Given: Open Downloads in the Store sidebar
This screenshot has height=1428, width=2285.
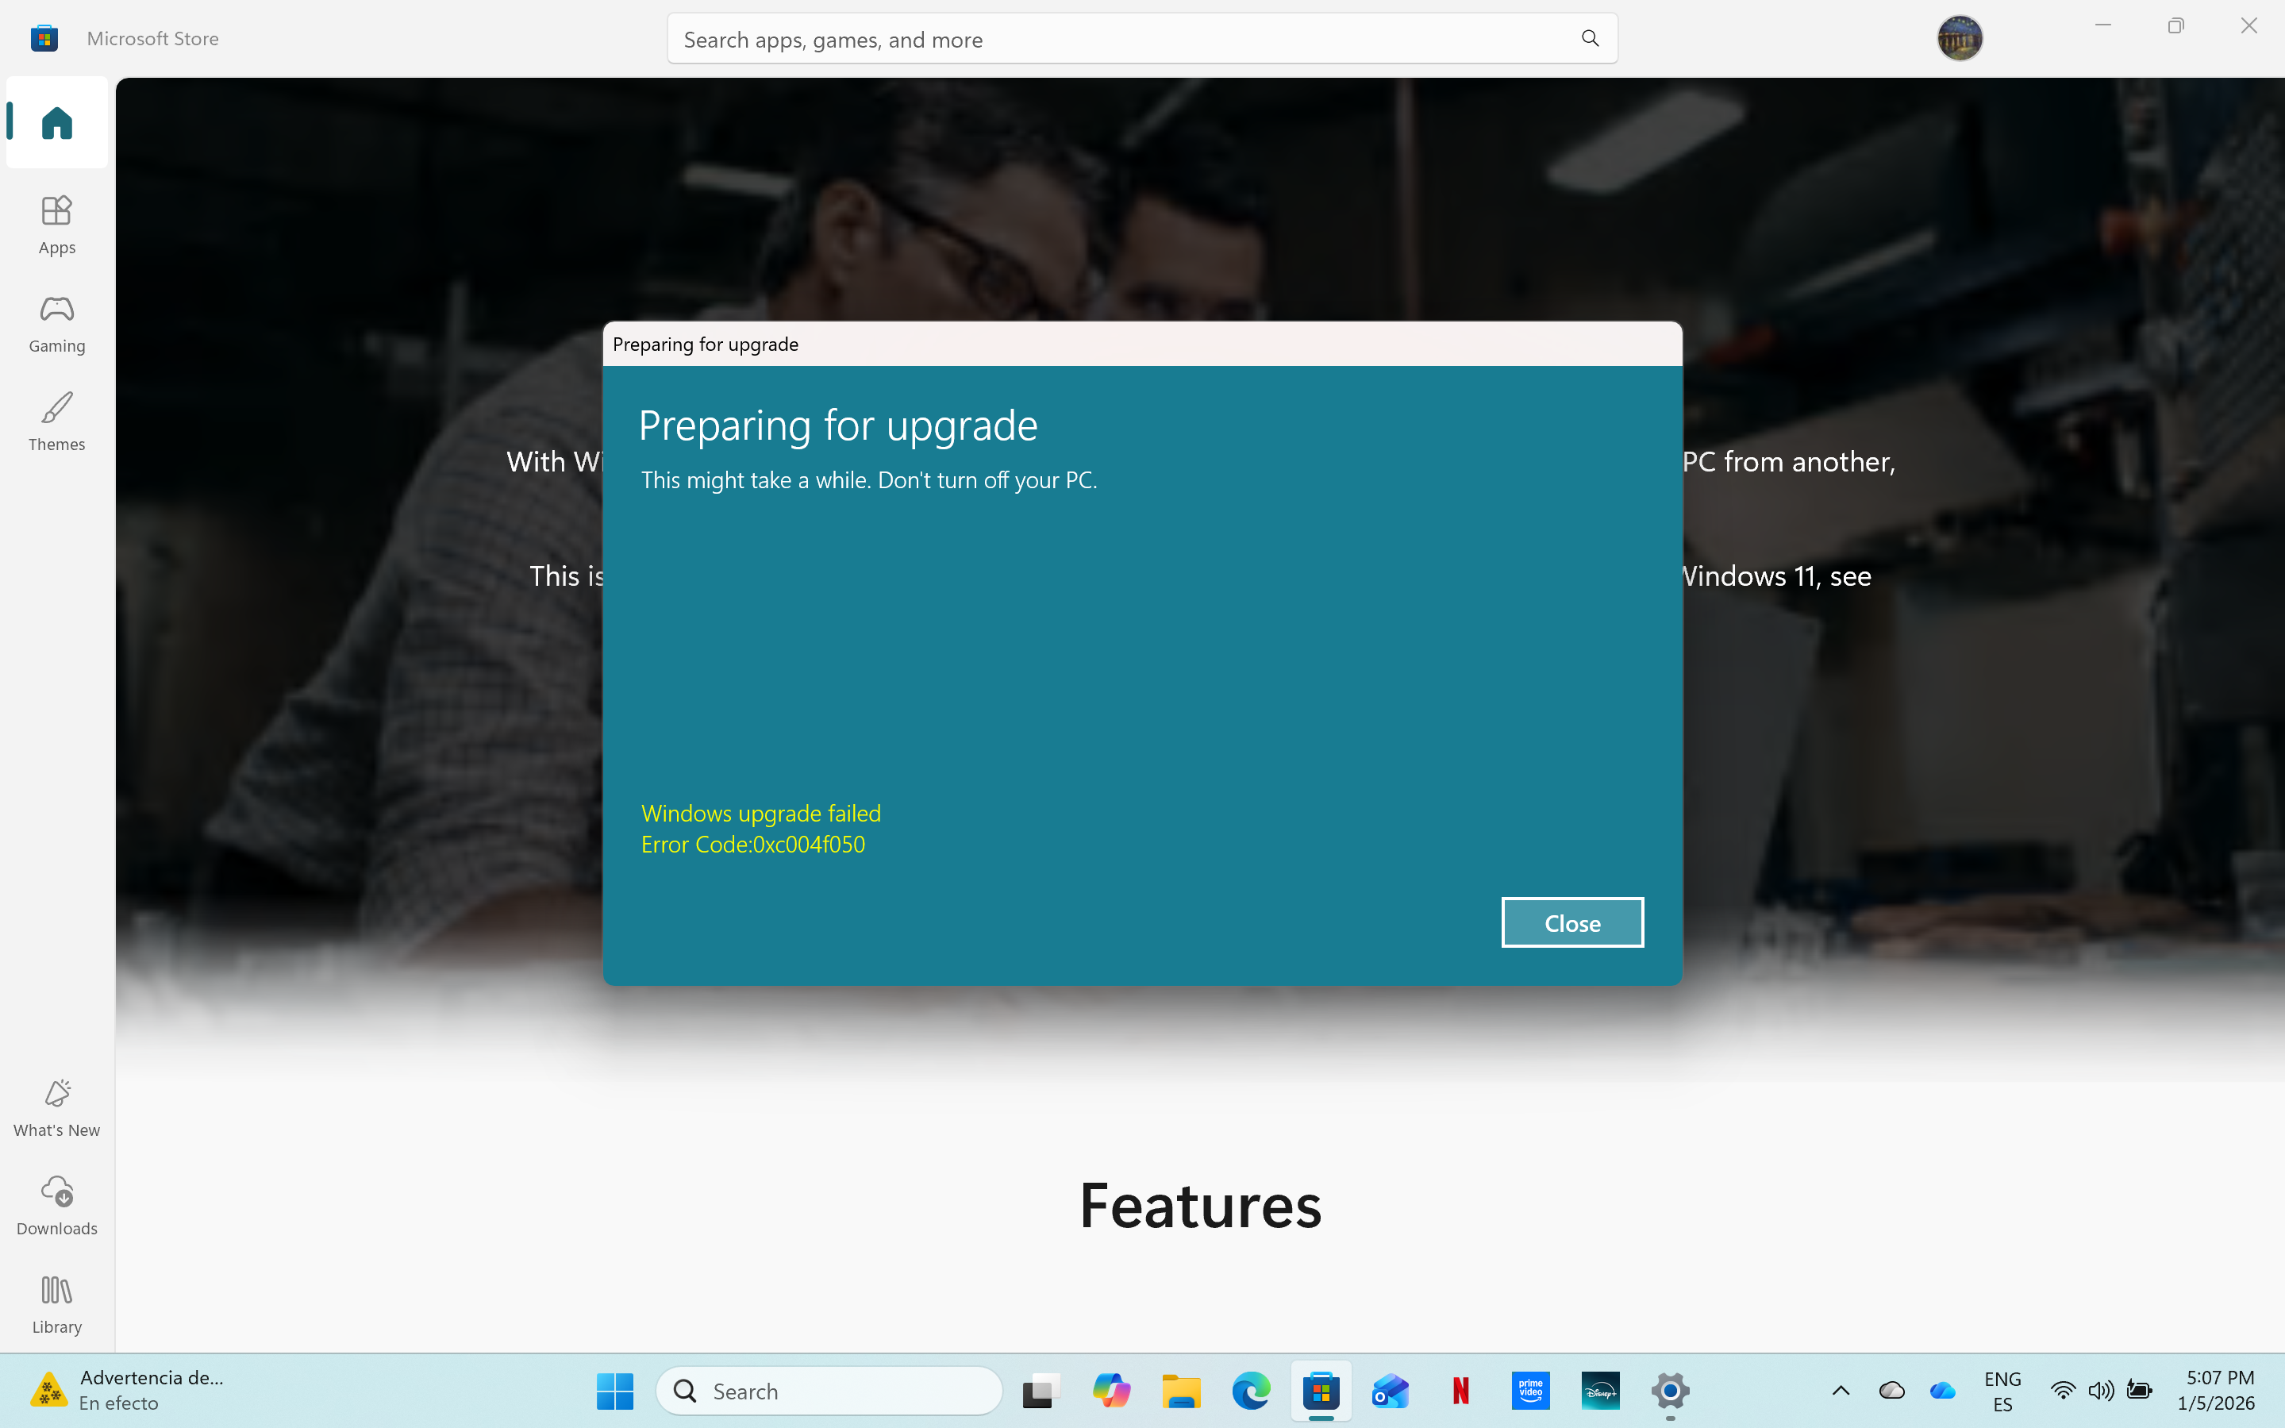Looking at the screenshot, I should pos(56,1204).
